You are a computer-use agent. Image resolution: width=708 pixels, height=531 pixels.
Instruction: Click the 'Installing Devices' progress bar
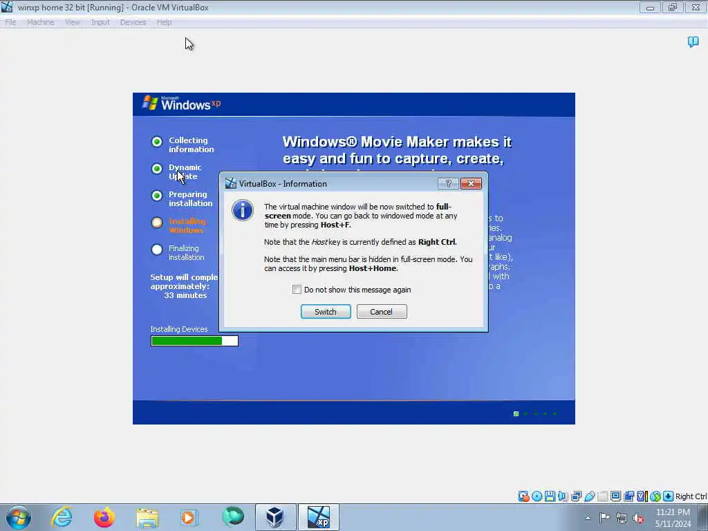(x=194, y=341)
